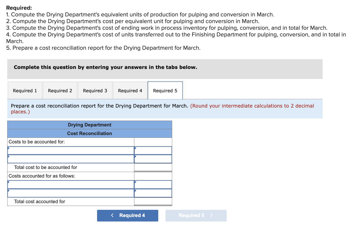361x239 pixels.
Task: Open first label dropdown under Costs accounted for as follows
Action: click(71, 185)
